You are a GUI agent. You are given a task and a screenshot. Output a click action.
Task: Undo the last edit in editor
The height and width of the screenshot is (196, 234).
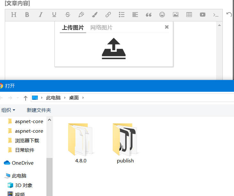tap(229, 14)
